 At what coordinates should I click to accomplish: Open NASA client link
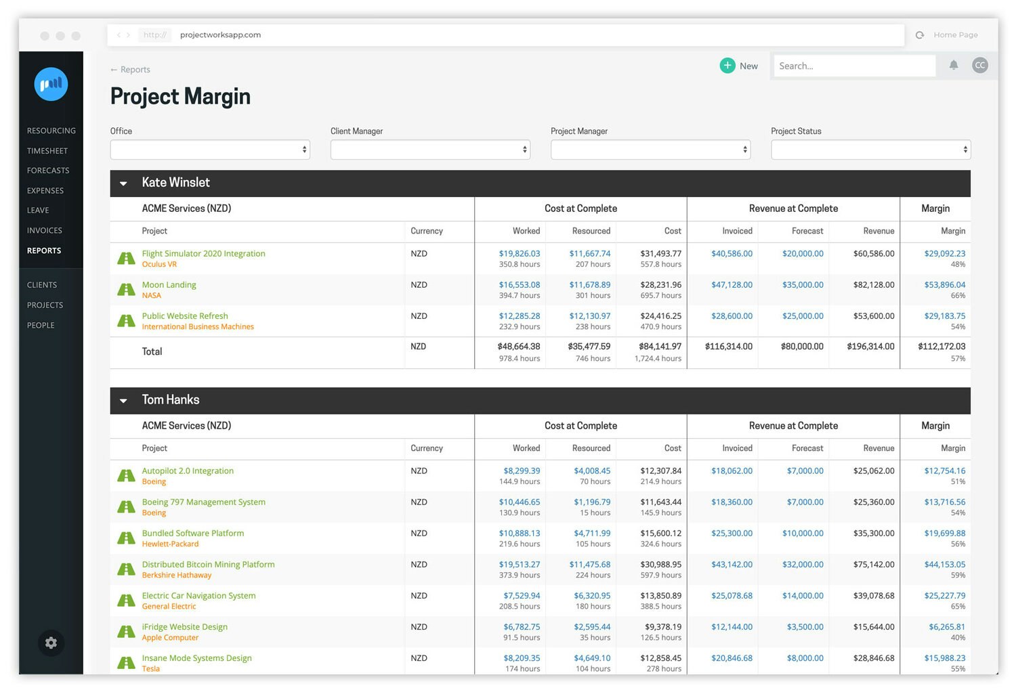coord(152,296)
